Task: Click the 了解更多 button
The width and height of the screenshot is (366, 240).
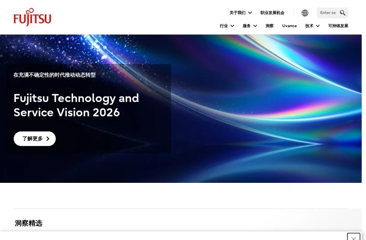Action: [35, 139]
